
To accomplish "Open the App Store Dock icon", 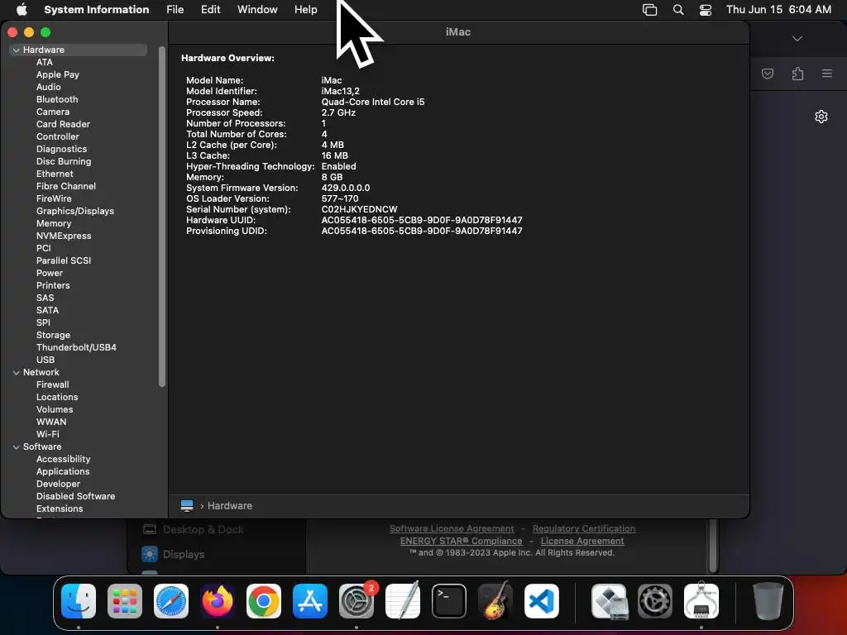I will coord(310,601).
